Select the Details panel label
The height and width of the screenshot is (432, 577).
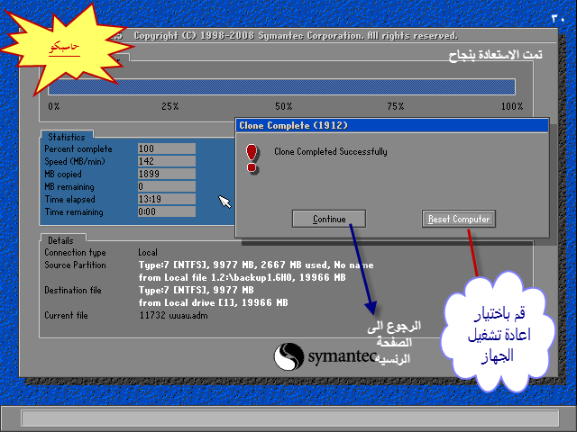pyautogui.click(x=60, y=240)
